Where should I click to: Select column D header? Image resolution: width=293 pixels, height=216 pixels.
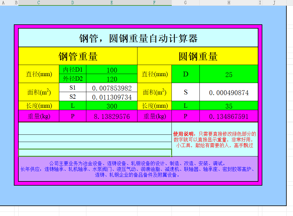[72, 3]
